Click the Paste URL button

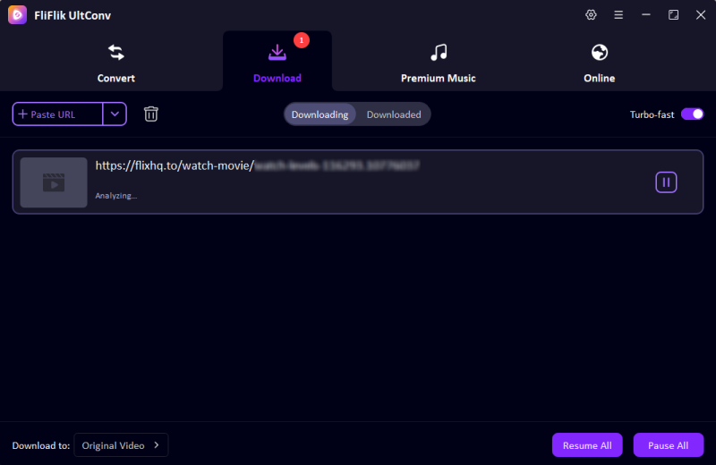point(58,114)
